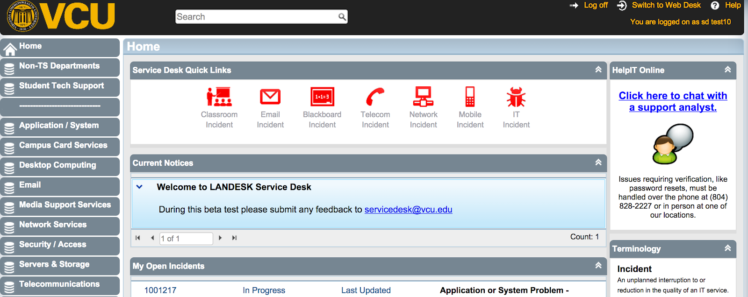The image size is (748, 297).
Task: Collapse the Welcome to LANDESK notice
Action: 139,187
